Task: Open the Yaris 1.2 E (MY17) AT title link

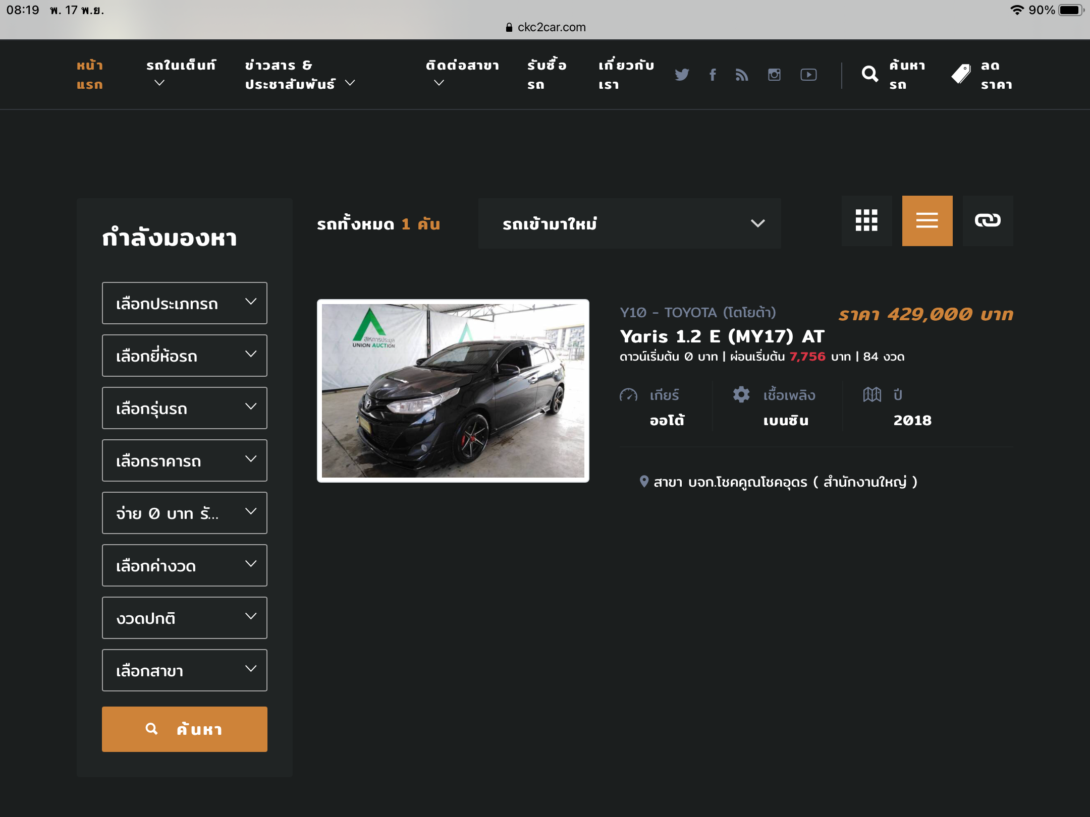Action: click(722, 336)
